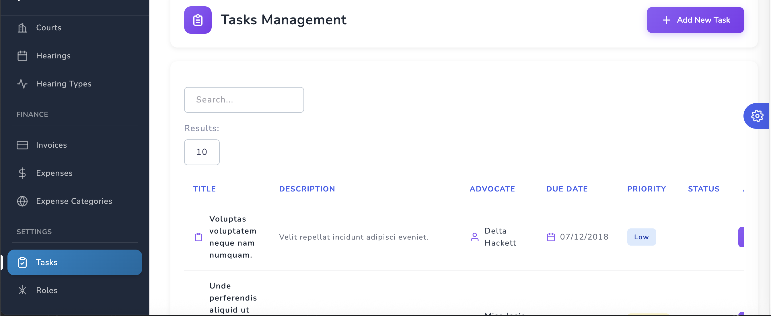Open the results count selector showing 10
This screenshot has width=771, height=316.
pos(201,152)
